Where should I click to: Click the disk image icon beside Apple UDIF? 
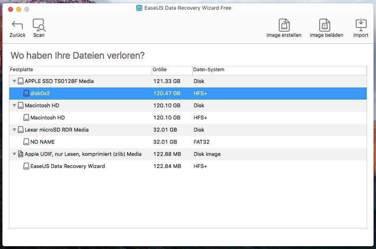pos(20,154)
